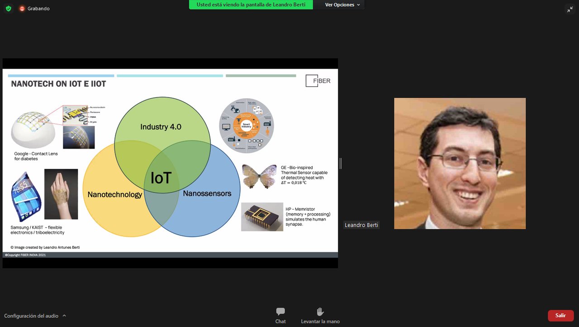Click the Configuración del audio label

[31, 316]
